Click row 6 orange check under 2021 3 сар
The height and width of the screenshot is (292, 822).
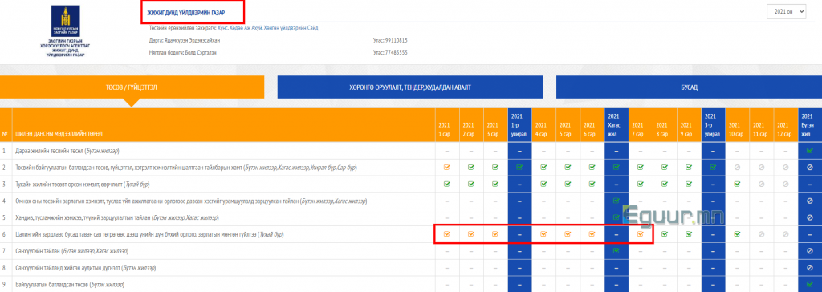494,234
